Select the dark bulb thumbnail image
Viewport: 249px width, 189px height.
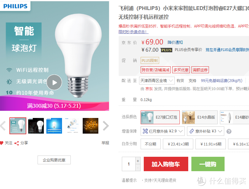click(x=36, y=126)
